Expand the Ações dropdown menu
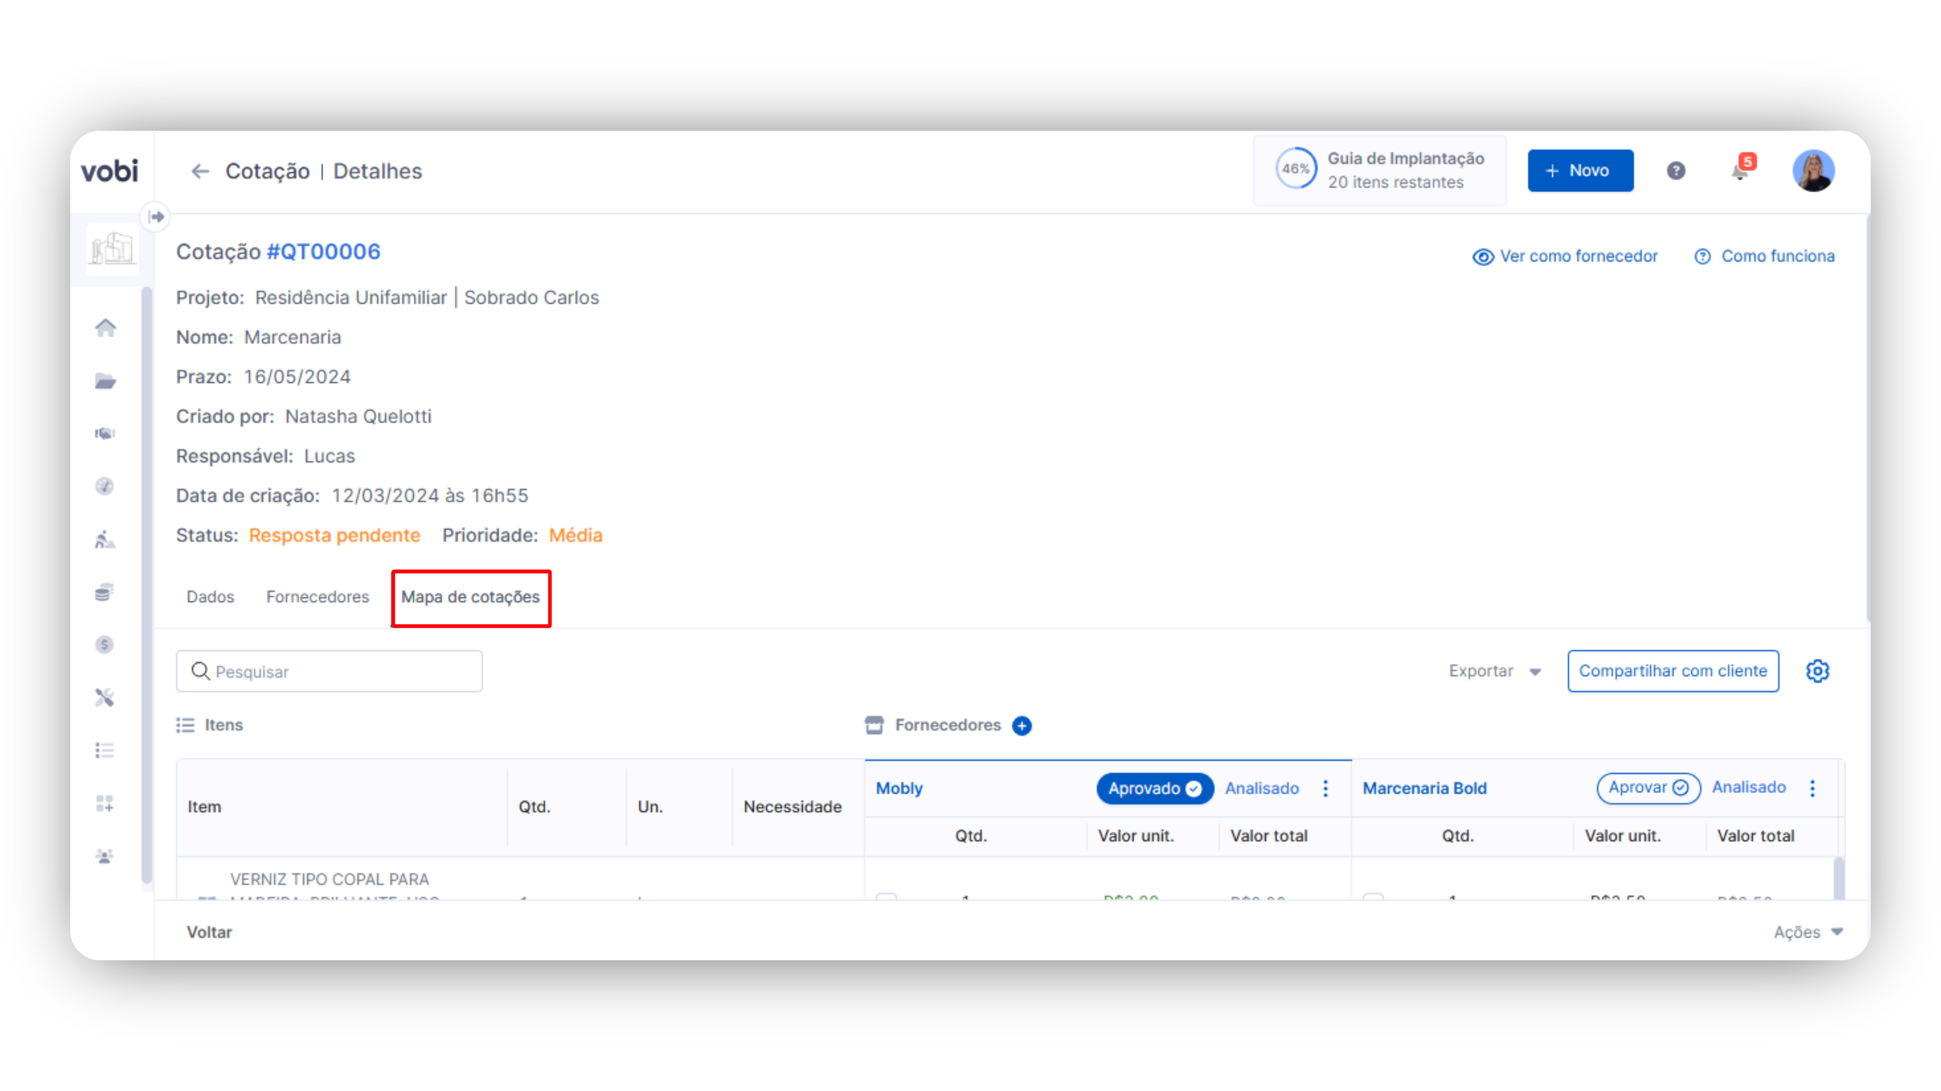1941x1091 pixels. click(1808, 932)
